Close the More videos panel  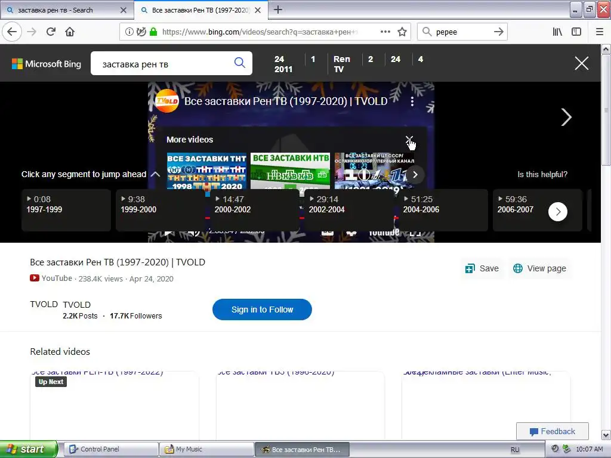pyautogui.click(x=409, y=140)
